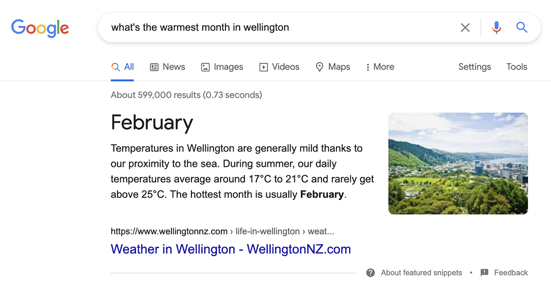Image resolution: width=551 pixels, height=290 pixels.
Task: Open Weather in Wellington - WellingtonNZ.com link
Action: coord(231,249)
